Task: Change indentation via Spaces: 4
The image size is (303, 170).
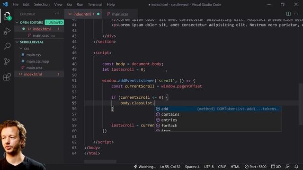Action: 192,167
